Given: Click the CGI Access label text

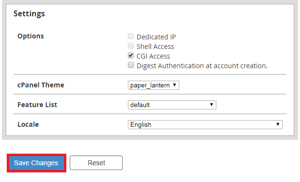Looking at the screenshot, I should point(153,56).
